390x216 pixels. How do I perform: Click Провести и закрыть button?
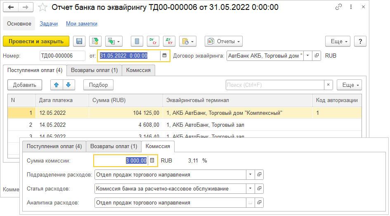(36, 42)
